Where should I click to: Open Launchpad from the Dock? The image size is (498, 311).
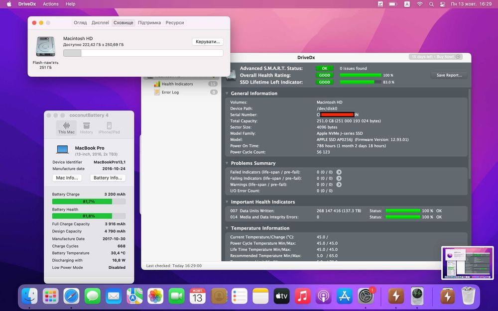coord(50,297)
